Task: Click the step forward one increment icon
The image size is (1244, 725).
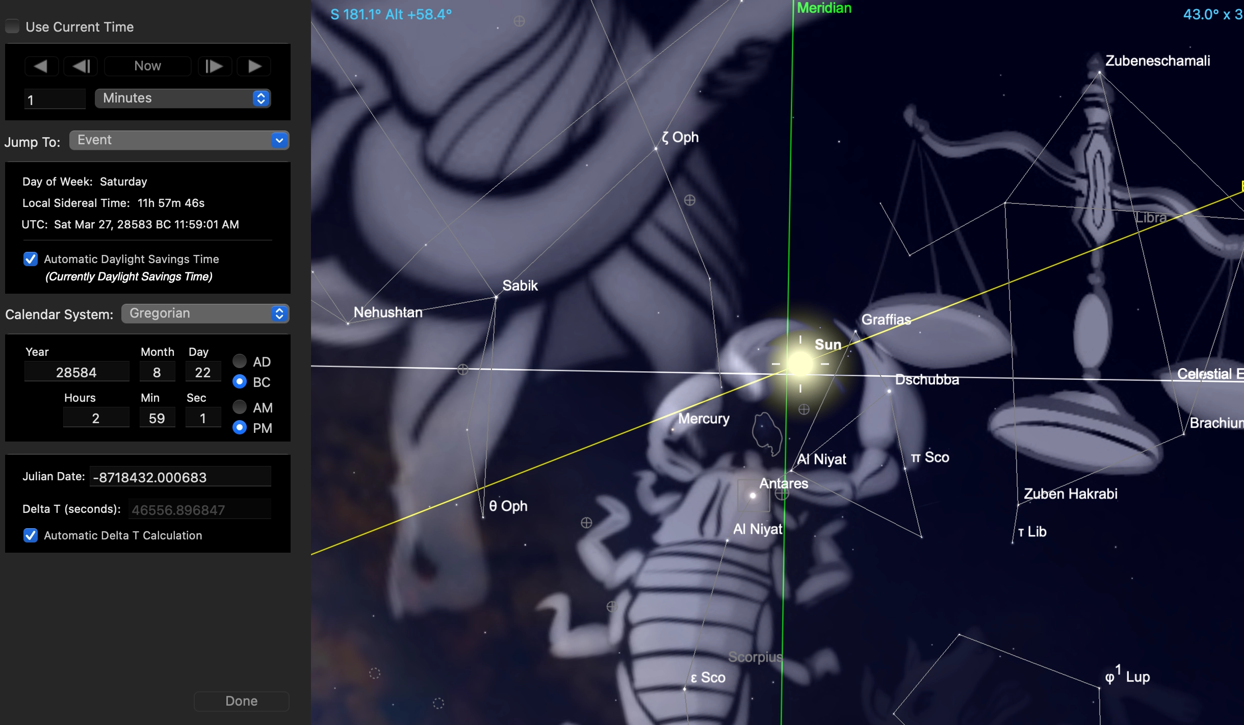Action: [214, 66]
